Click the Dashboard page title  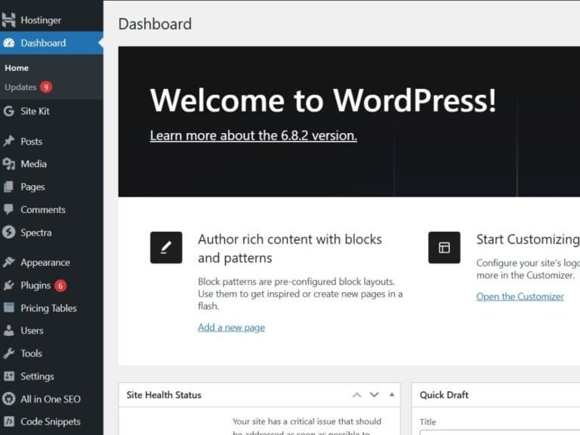pyautogui.click(x=155, y=24)
